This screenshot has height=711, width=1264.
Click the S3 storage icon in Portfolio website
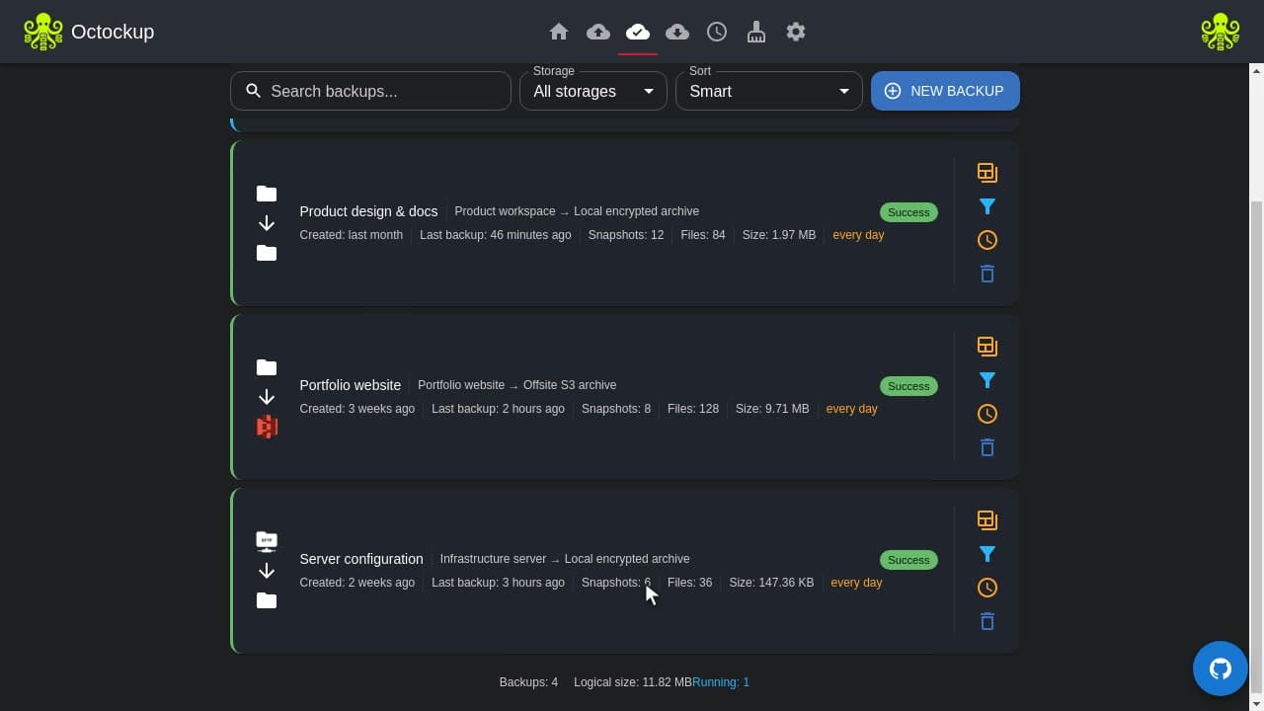[267, 427]
